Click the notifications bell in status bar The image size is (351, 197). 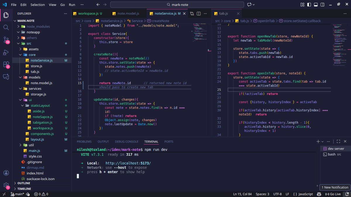[347, 194]
